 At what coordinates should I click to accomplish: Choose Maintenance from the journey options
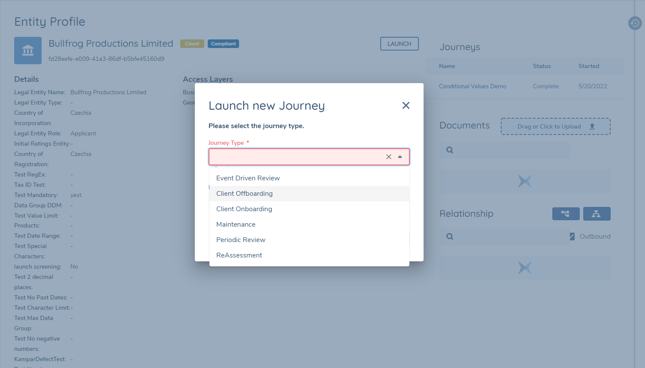[236, 224]
